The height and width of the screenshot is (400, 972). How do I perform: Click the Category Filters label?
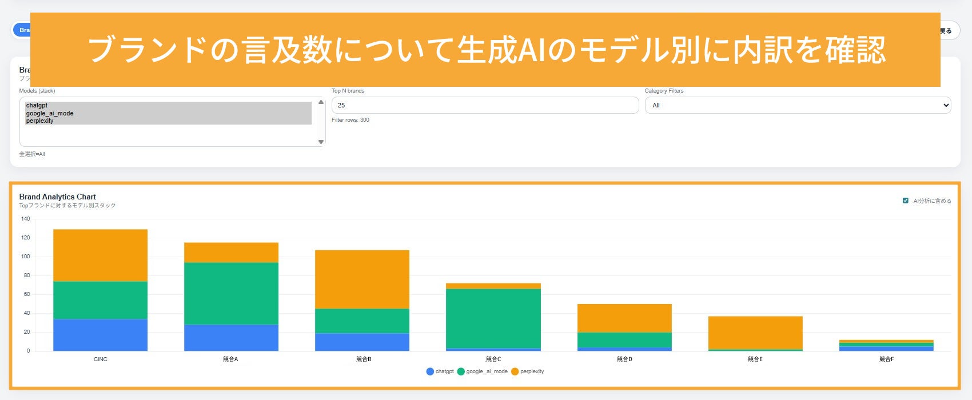(664, 91)
